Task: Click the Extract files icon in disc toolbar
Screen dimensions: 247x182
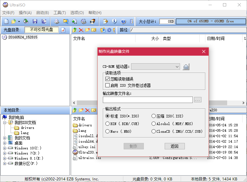Action: pyautogui.click(x=103, y=30)
